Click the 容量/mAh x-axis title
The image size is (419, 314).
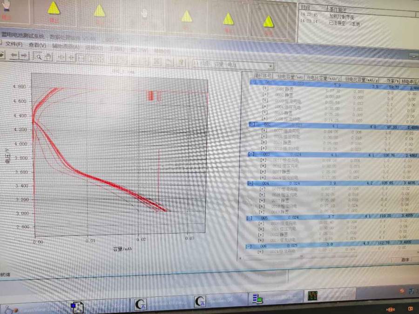[x=122, y=249]
